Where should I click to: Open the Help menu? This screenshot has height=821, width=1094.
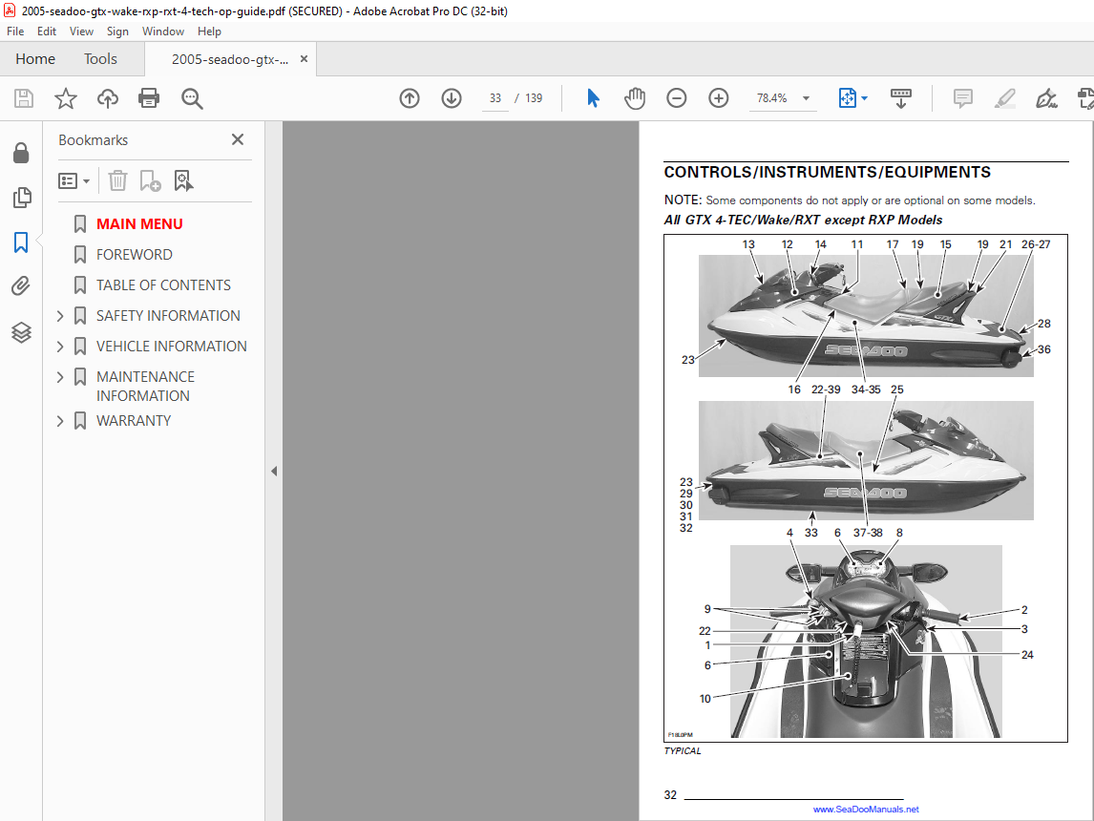coord(209,32)
